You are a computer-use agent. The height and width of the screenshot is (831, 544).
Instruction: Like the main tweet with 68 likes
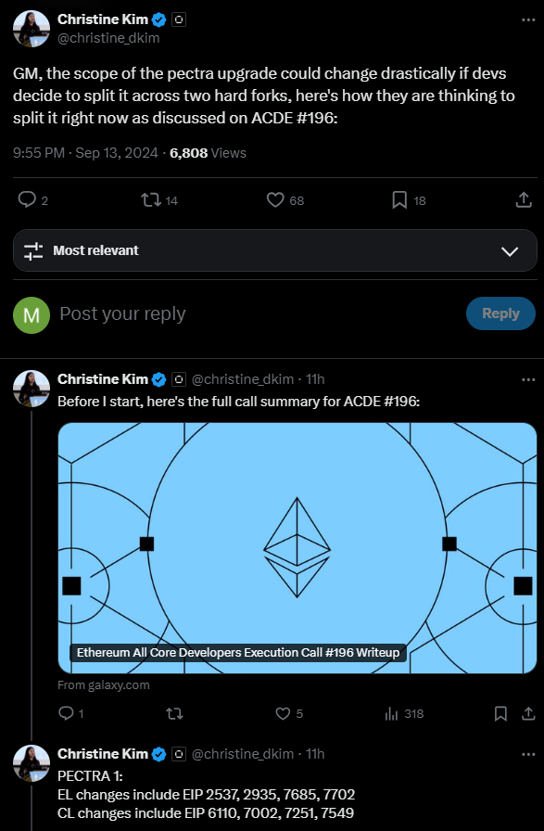pyautogui.click(x=275, y=199)
